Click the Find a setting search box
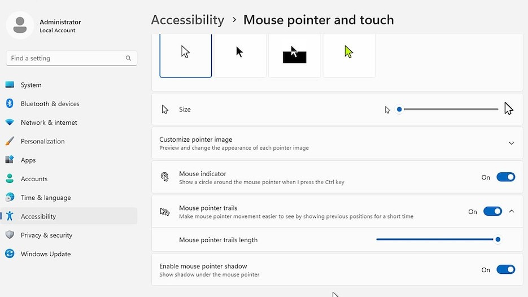Screen dimensions: 528x297 71,58
